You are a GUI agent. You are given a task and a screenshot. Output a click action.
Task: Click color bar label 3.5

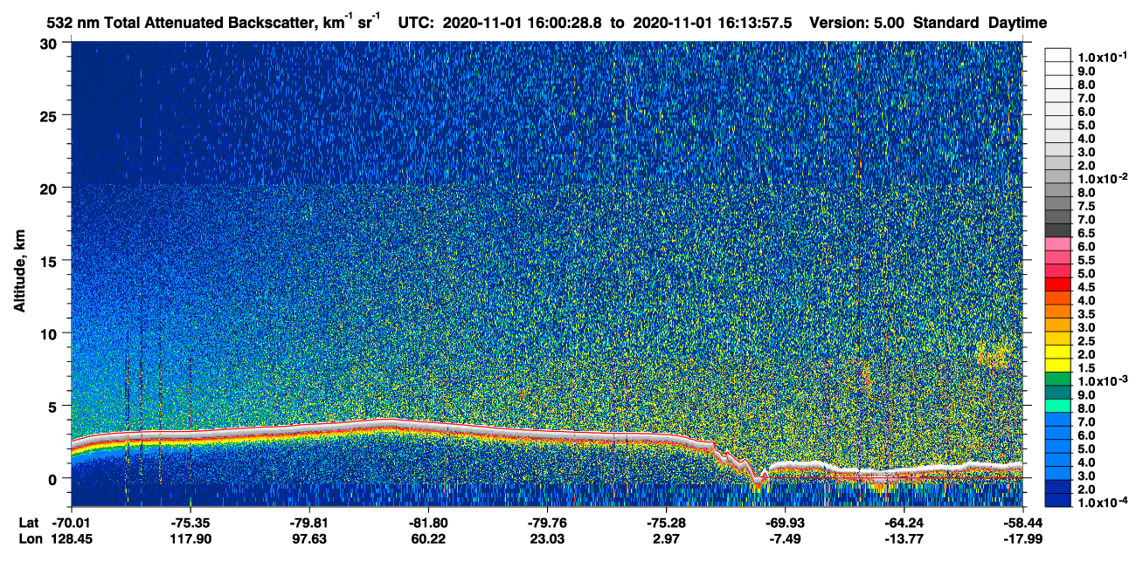click(1086, 314)
